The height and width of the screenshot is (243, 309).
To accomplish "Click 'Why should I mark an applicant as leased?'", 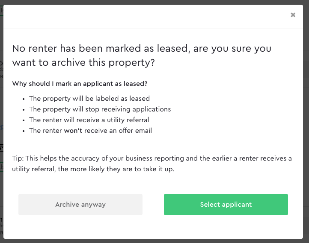I will click(x=80, y=84).
